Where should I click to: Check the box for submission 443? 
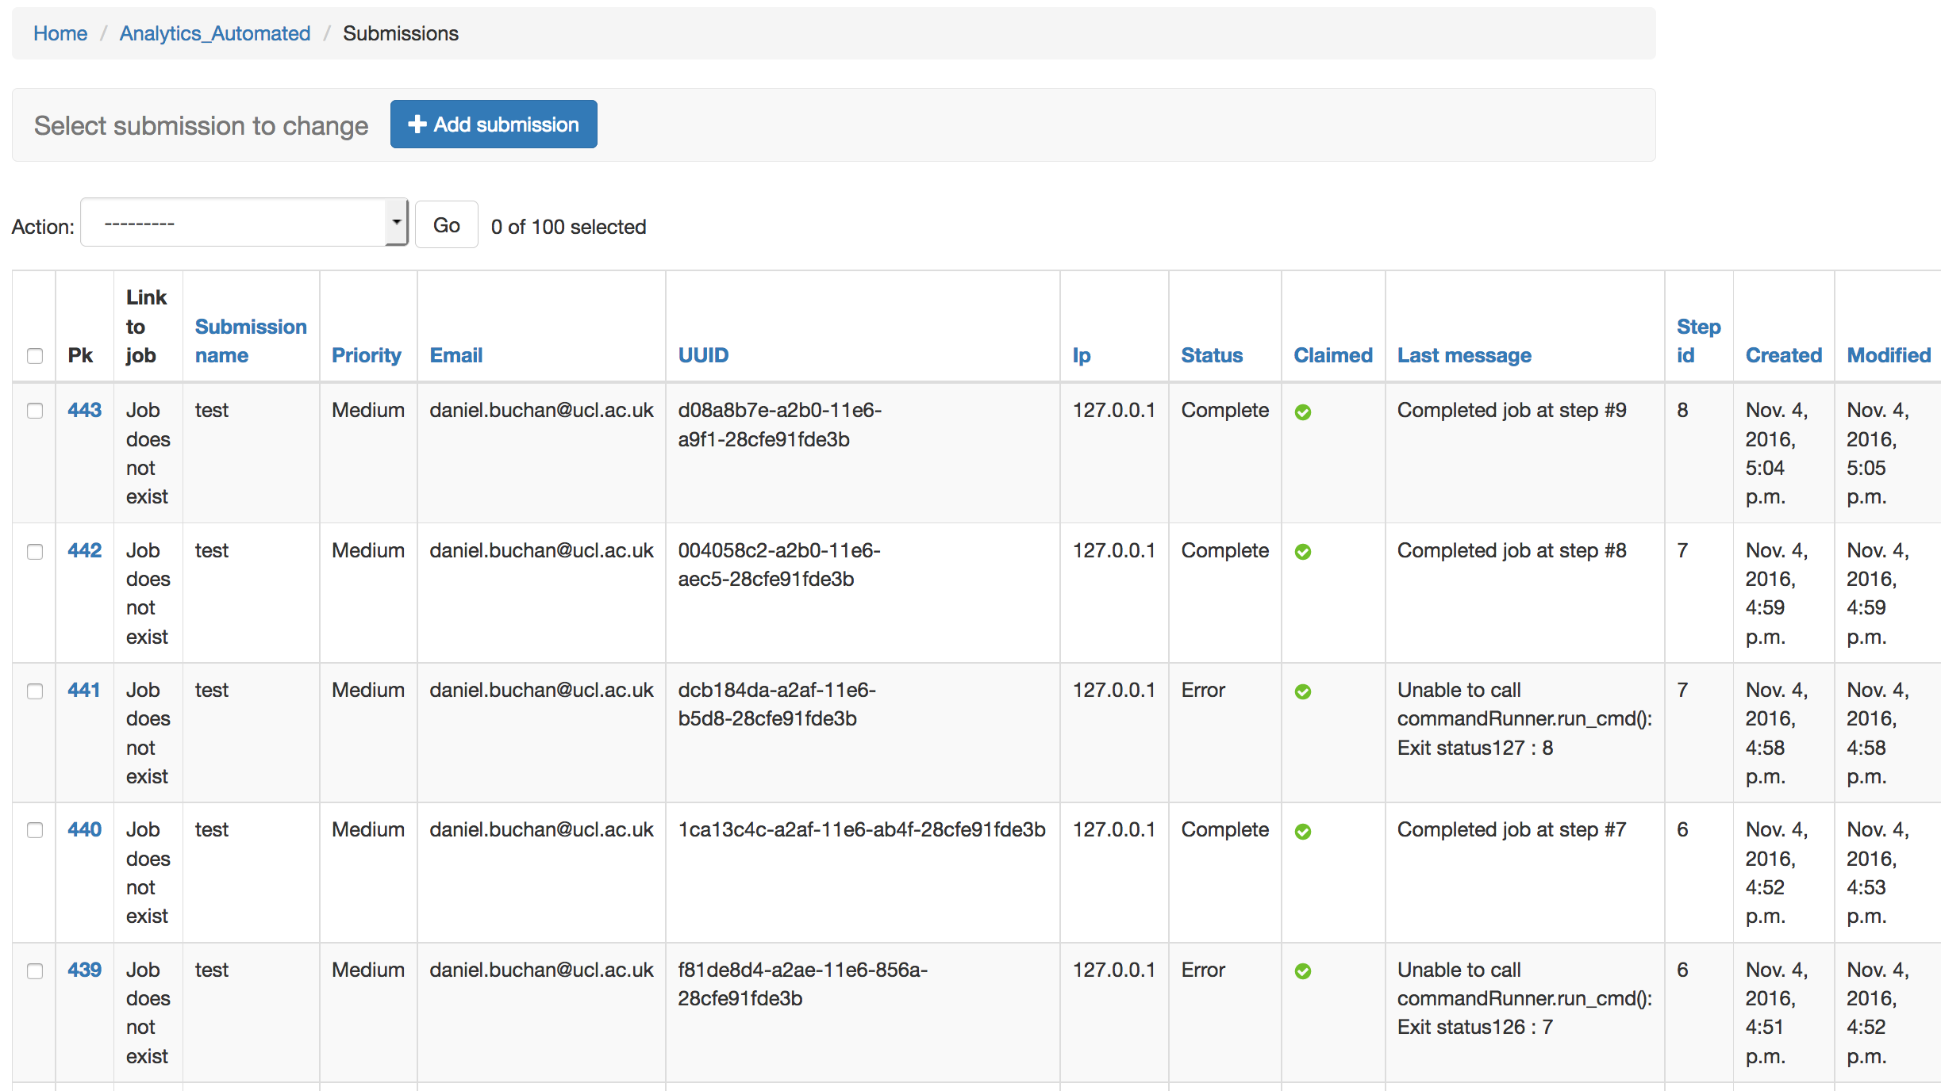click(x=35, y=411)
